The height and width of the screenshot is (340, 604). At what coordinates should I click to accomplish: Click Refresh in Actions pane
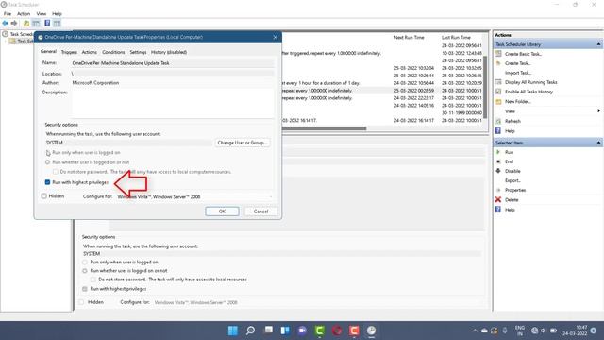coord(512,121)
